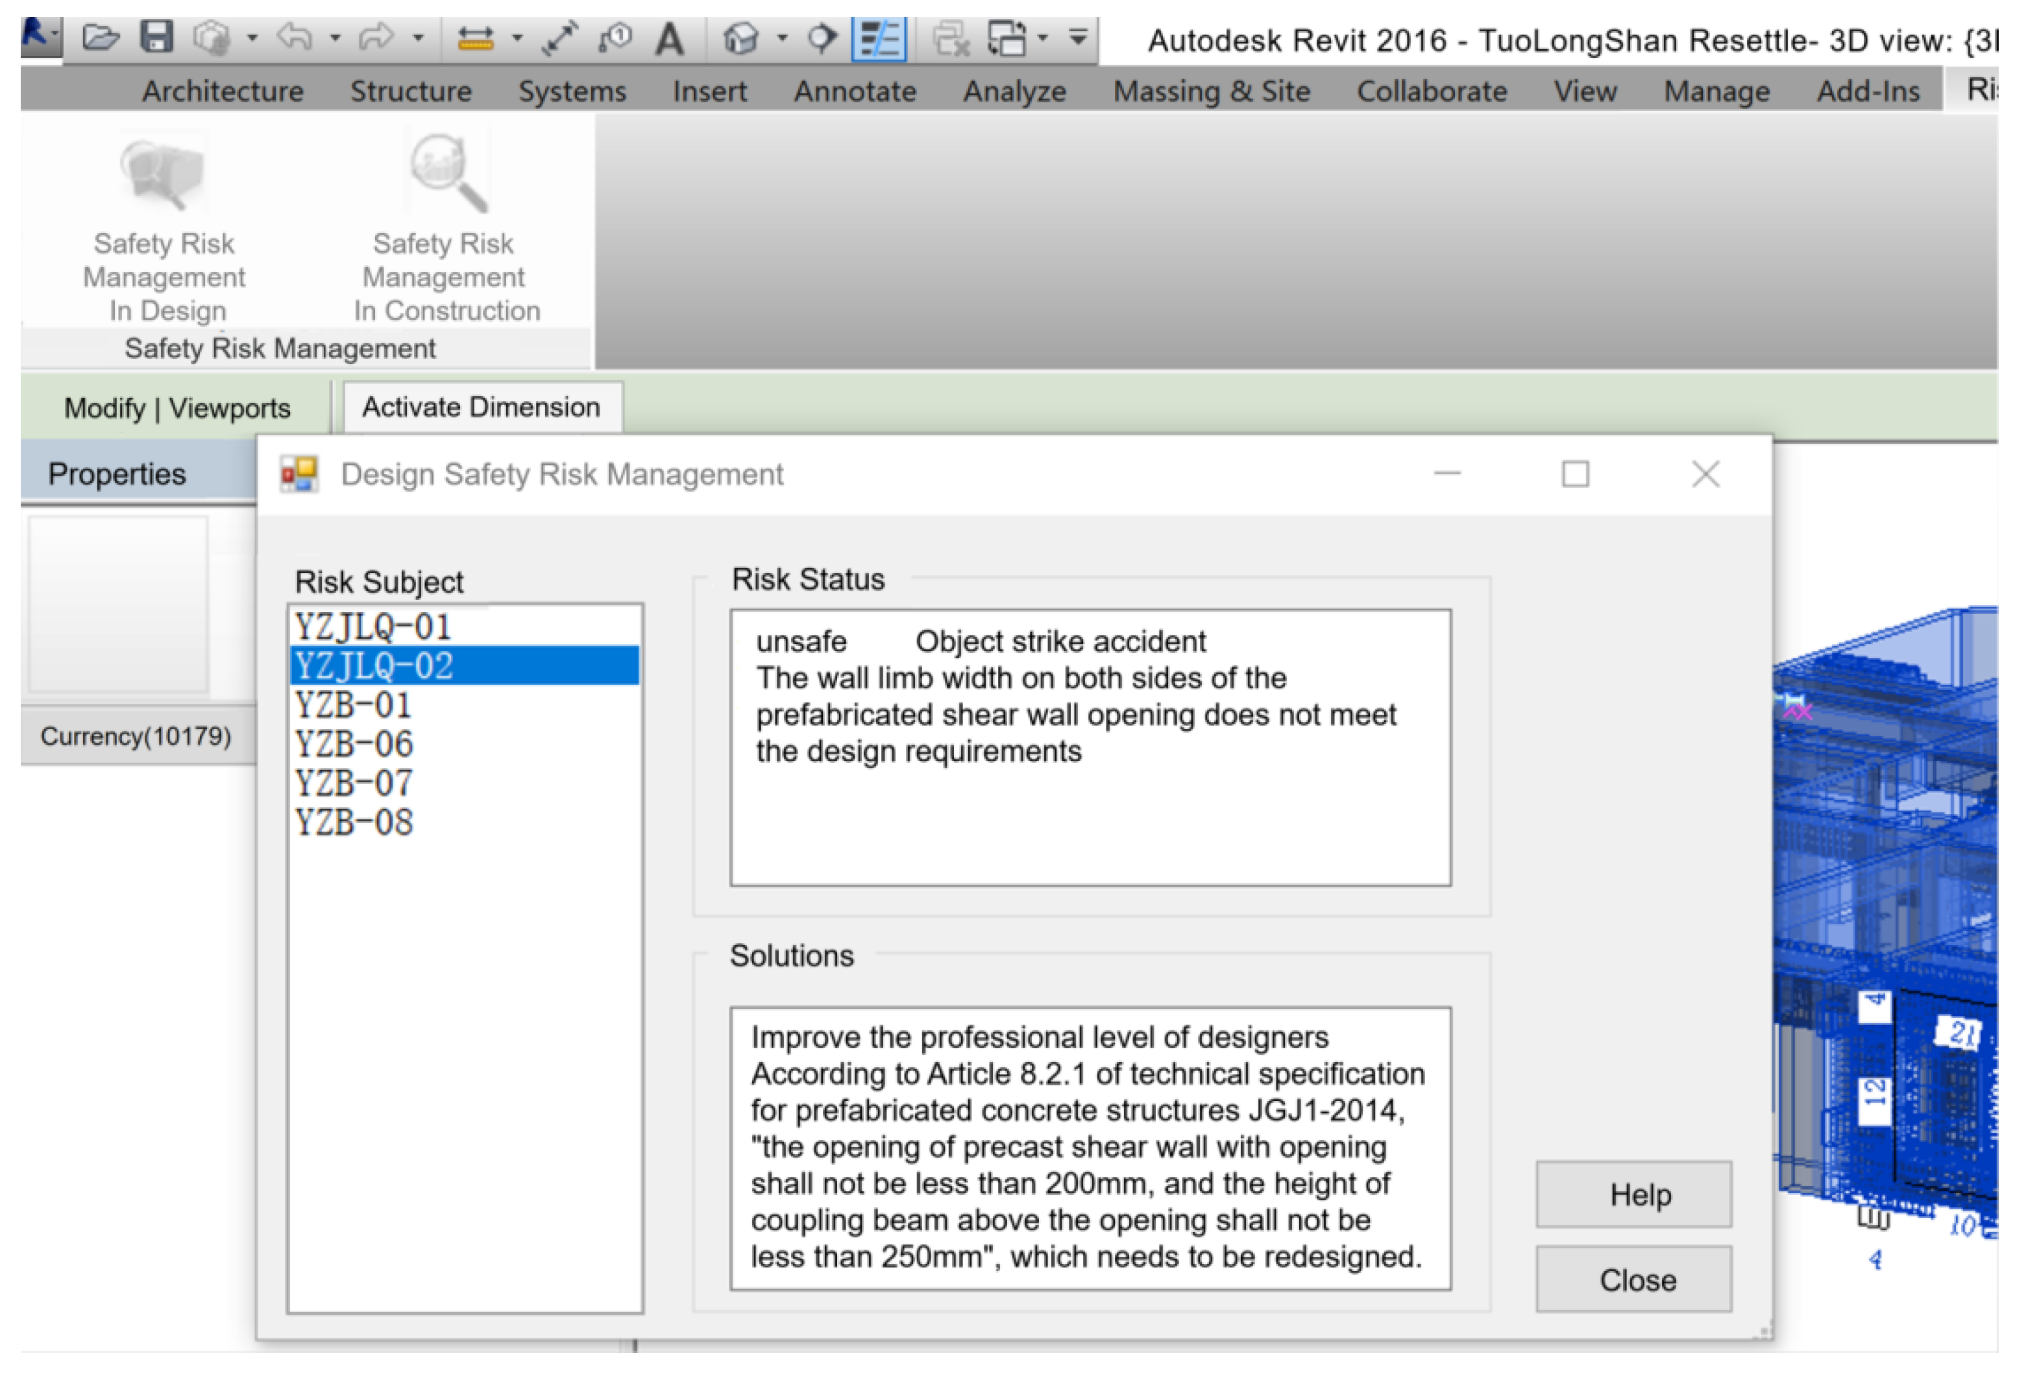
Task: Select the Text tool icon
Action: [x=670, y=38]
